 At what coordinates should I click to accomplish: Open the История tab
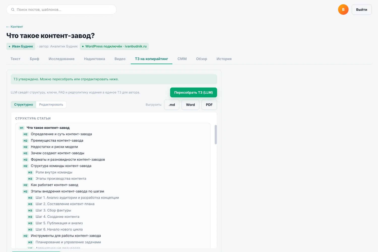224,59
